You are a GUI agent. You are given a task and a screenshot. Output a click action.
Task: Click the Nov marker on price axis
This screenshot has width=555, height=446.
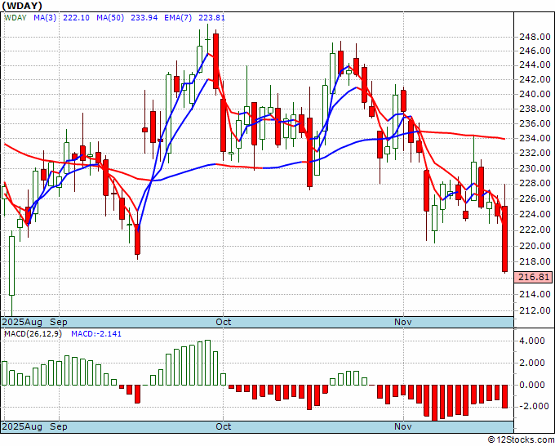(403, 322)
